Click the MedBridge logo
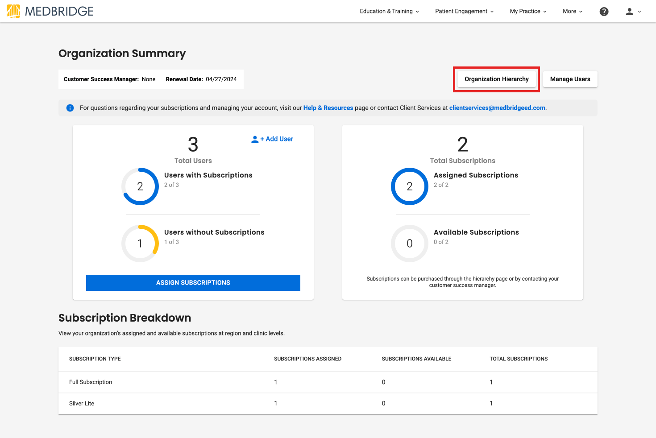The height and width of the screenshot is (438, 656). pos(49,11)
